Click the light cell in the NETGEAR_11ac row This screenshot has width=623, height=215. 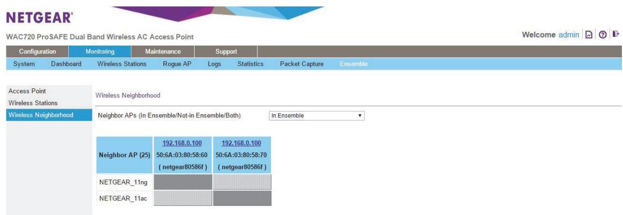183,198
